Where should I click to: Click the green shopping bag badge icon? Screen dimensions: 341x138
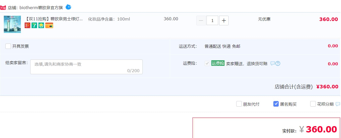41,25
